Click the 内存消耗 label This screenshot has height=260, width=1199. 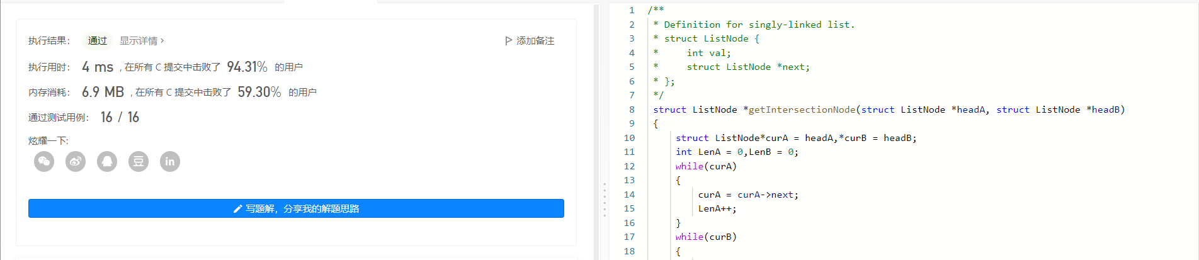49,92
